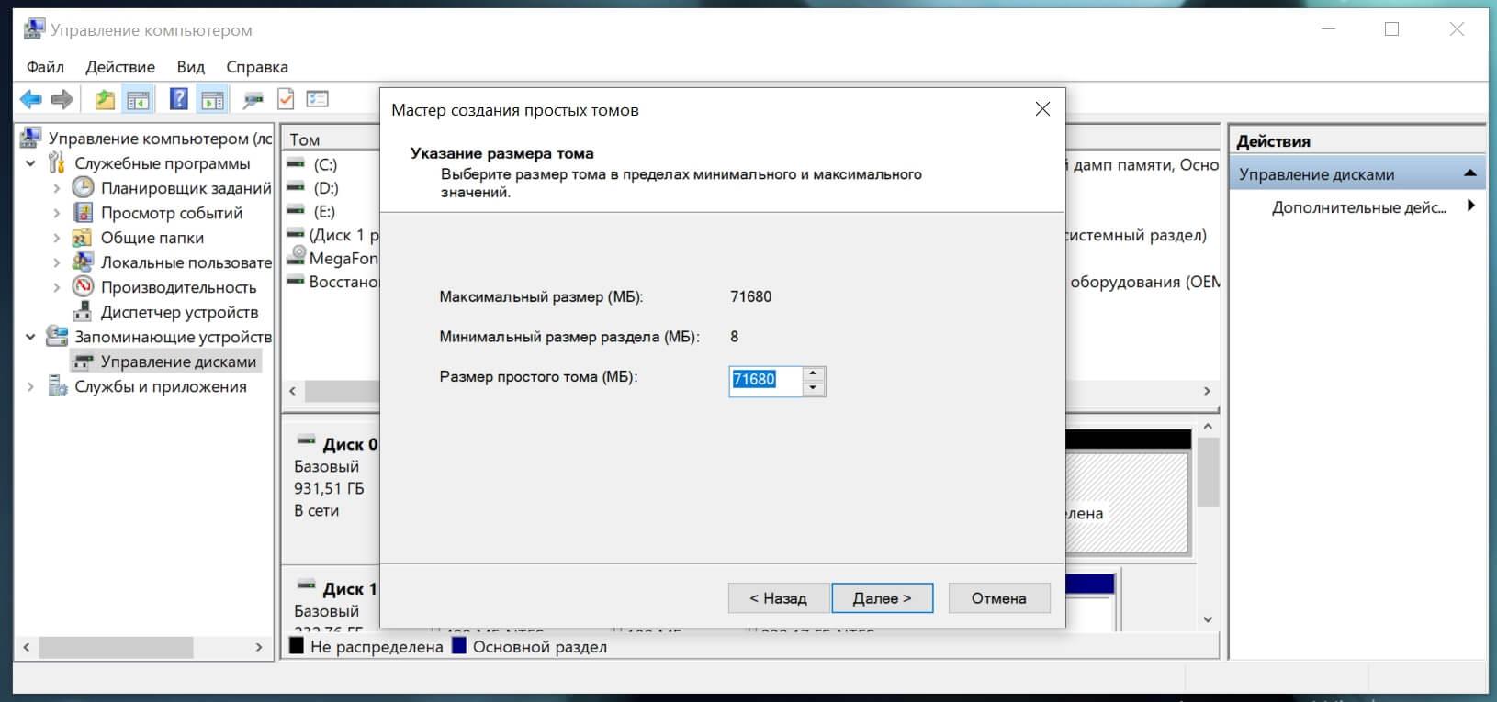
Task: Open the Вид menu
Action: click(x=191, y=67)
